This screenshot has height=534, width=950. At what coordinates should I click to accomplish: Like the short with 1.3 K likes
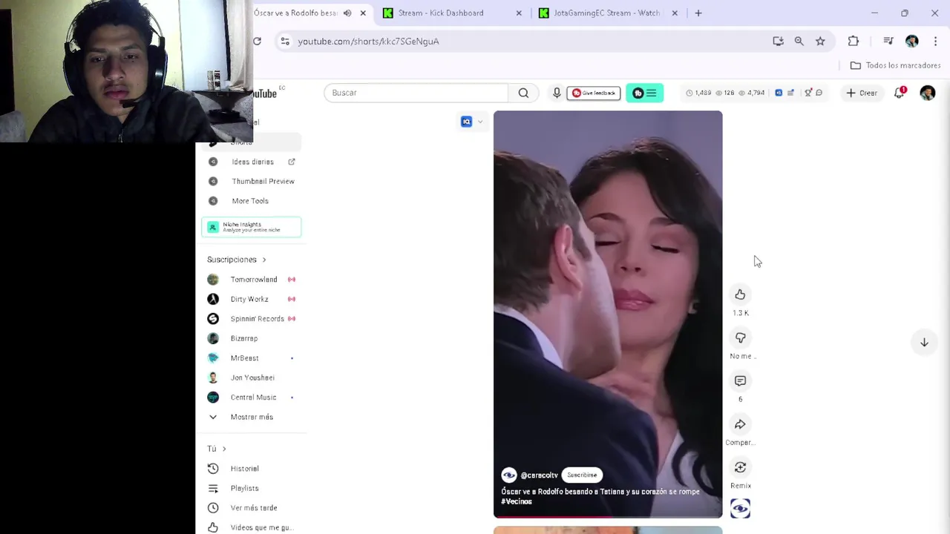740,294
